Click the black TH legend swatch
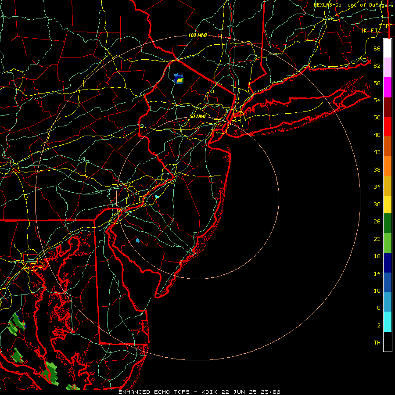Screen dimensions: 395x395 (388, 341)
